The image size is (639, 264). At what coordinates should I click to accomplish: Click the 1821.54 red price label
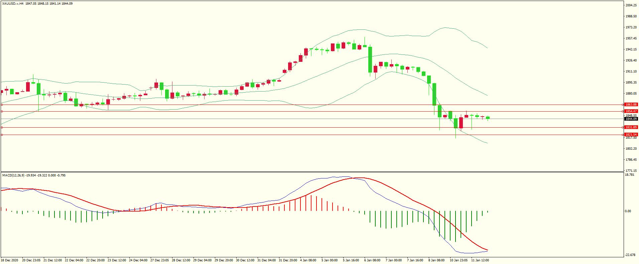631,135
